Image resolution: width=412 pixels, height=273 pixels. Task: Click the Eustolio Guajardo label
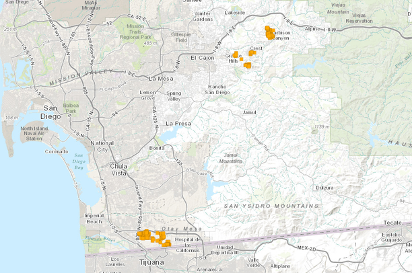pyautogui.click(x=391, y=237)
